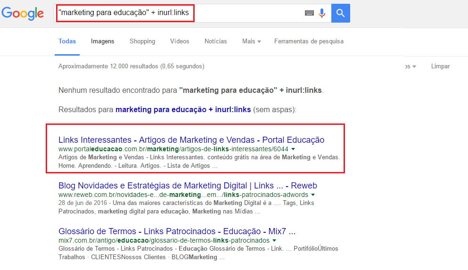Open the on-screen keyboard icon

pyautogui.click(x=309, y=13)
